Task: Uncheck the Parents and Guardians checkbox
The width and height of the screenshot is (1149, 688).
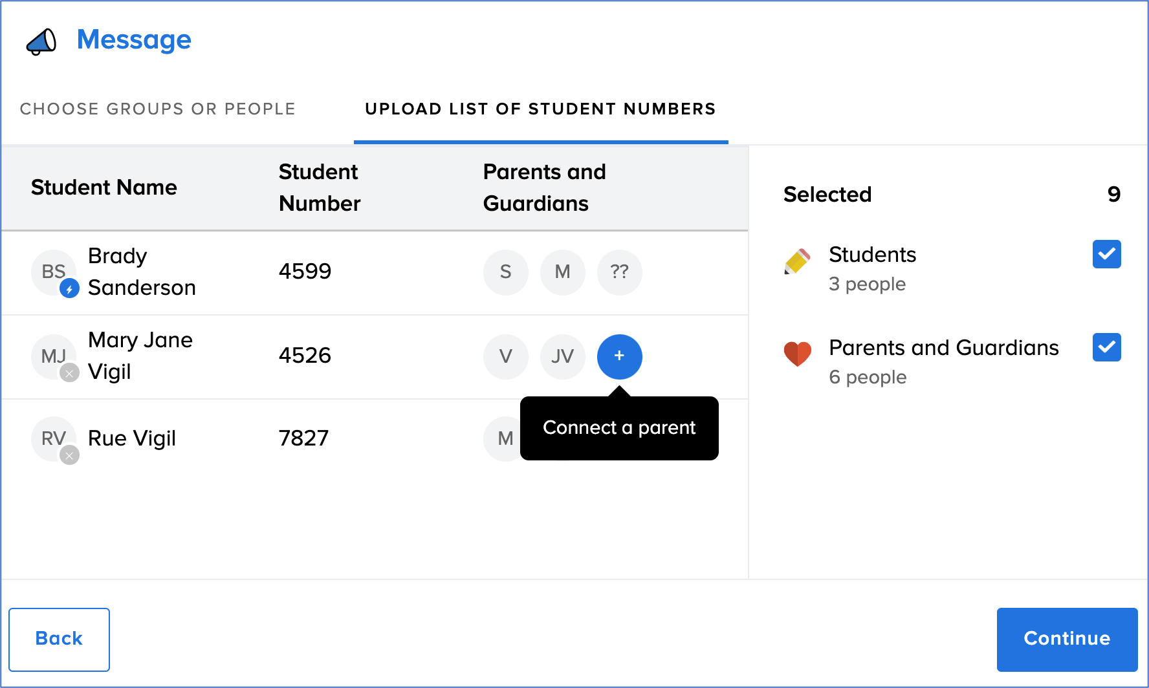Action: pyautogui.click(x=1106, y=347)
